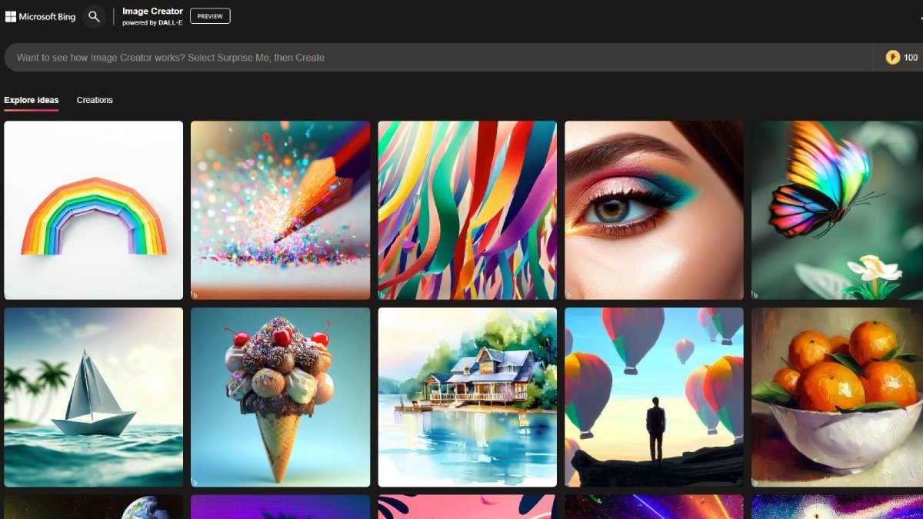Image resolution: width=923 pixels, height=519 pixels.
Task: Select the Explore ideas tab
Action: (x=31, y=100)
